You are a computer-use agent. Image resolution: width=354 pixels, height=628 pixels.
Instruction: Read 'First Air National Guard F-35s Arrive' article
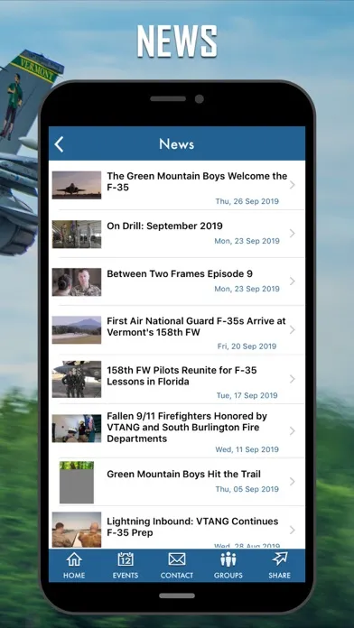pos(196,327)
